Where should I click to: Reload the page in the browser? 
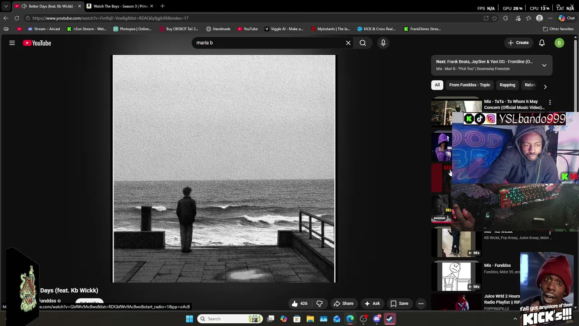tap(17, 18)
